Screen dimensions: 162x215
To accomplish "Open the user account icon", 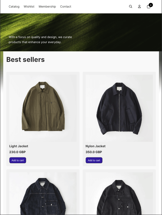I will click(139, 6).
